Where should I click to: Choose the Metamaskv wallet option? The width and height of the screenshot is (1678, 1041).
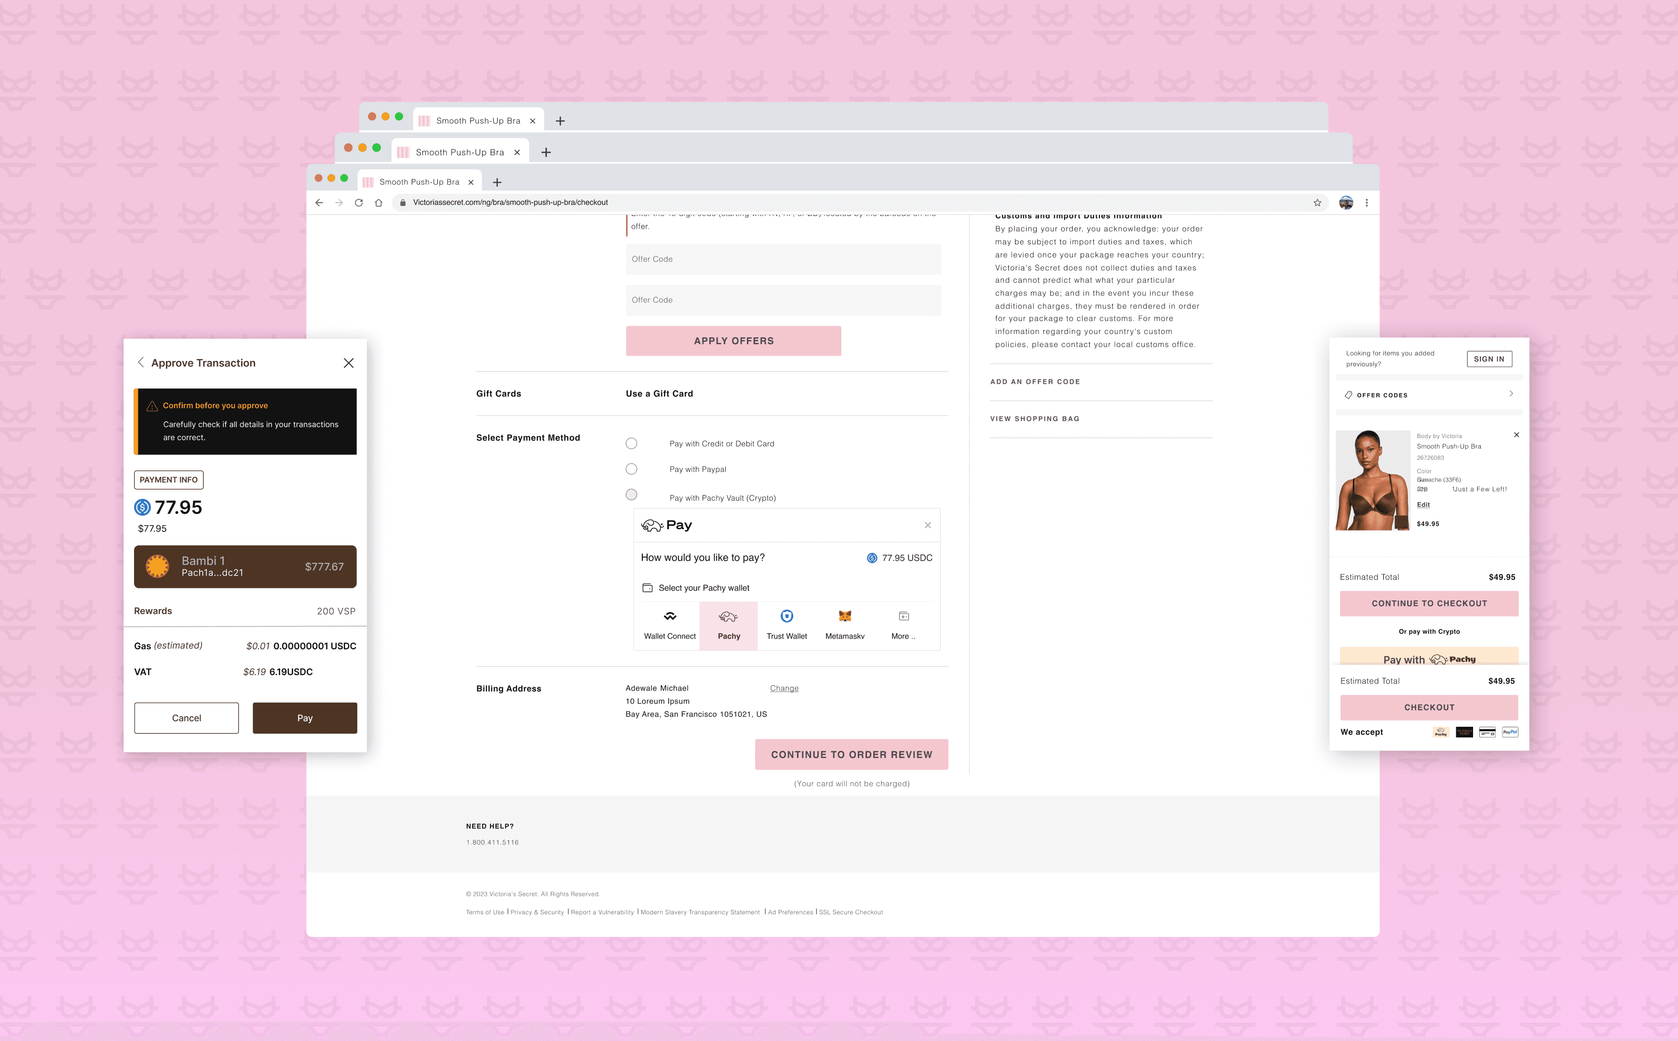coord(845,626)
